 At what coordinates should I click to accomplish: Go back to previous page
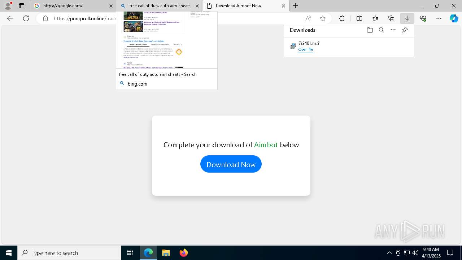coord(10,18)
